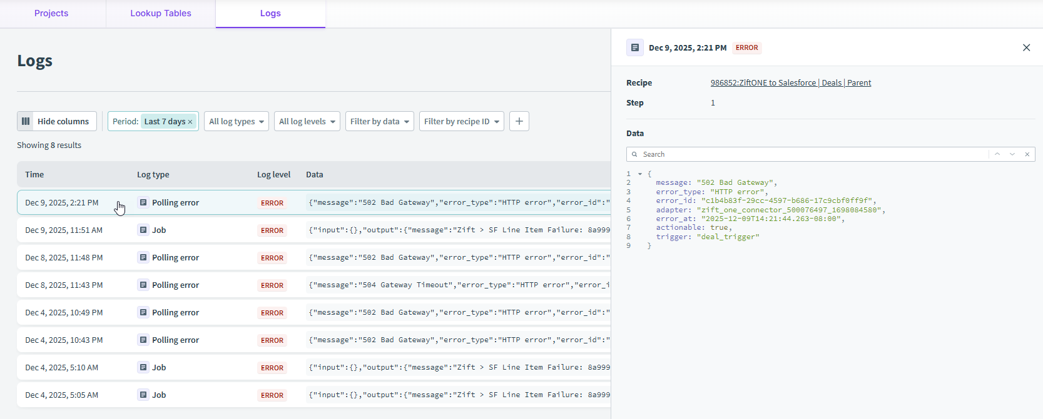The height and width of the screenshot is (419, 1043).
Task: Open the Filter by recipe ID dropdown
Action: tap(462, 121)
